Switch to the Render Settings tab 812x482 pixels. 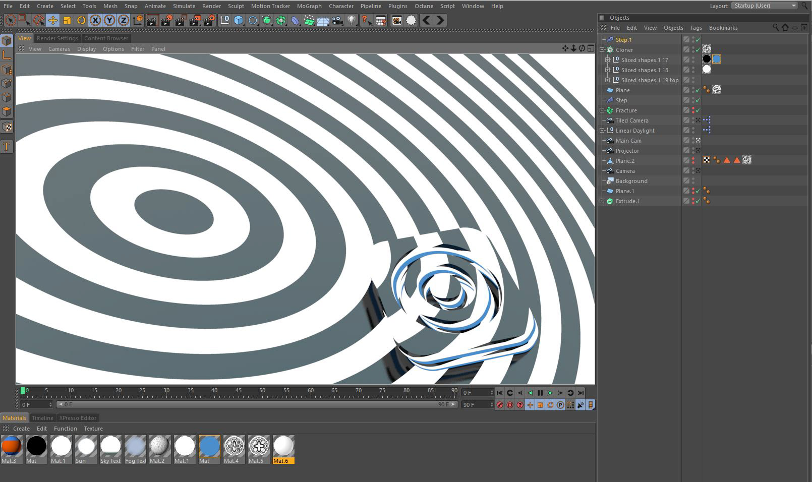point(57,38)
